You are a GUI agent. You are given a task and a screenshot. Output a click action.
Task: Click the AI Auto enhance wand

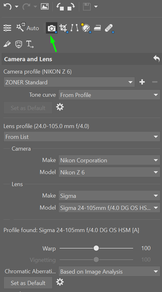28,28
